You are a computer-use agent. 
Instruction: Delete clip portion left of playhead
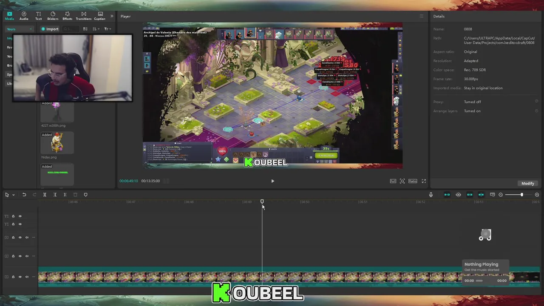(55, 195)
